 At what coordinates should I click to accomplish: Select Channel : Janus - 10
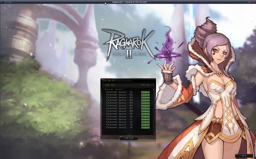tap(119, 117)
